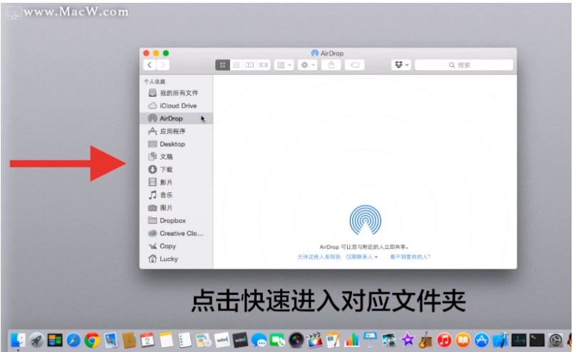
Task: Open 我的所有文件 in sidebar
Action: pos(176,93)
